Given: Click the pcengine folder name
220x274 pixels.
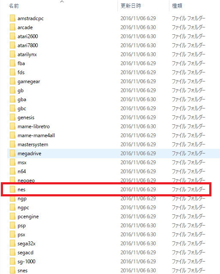Looking at the screenshot, I should coord(28,217).
